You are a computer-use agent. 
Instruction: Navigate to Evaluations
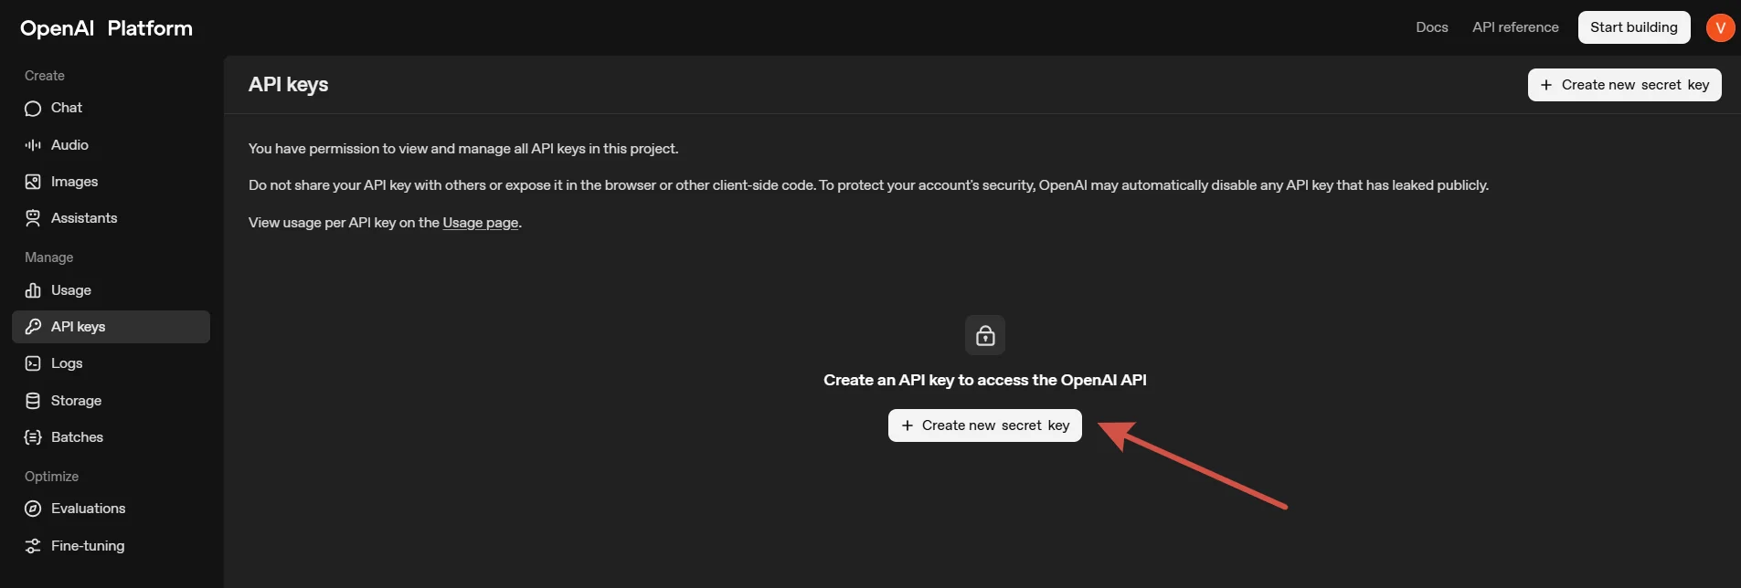point(111,509)
